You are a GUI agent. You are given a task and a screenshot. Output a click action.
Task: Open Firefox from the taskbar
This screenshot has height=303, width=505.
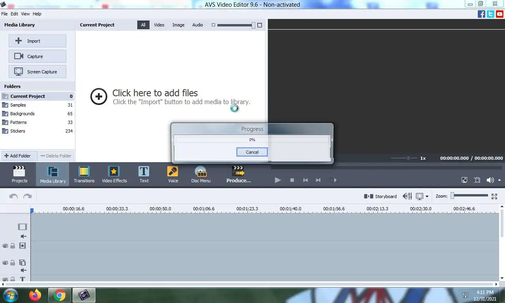[35, 295]
